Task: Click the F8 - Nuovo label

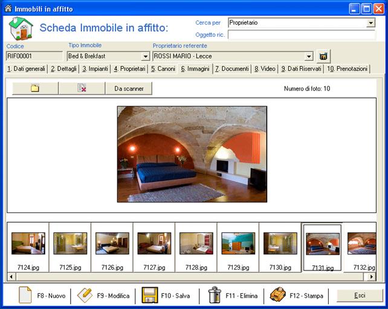Action: pyautogui.click(x=51, y=296)
